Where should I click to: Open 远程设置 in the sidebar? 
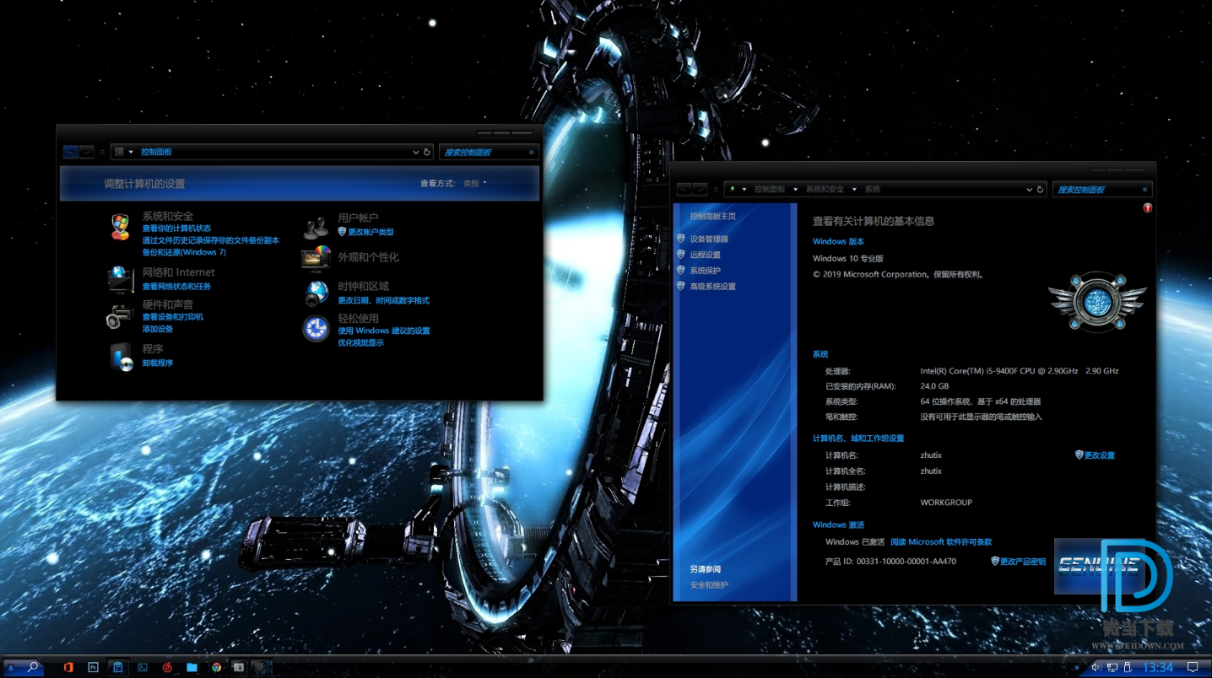click(x=705, y=255)
